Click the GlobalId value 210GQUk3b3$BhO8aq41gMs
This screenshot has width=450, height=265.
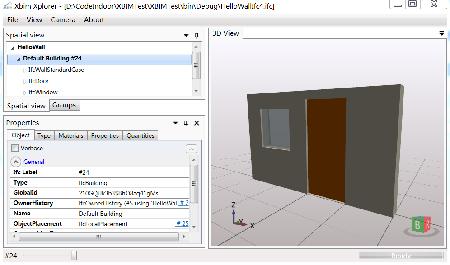(118, 193)
